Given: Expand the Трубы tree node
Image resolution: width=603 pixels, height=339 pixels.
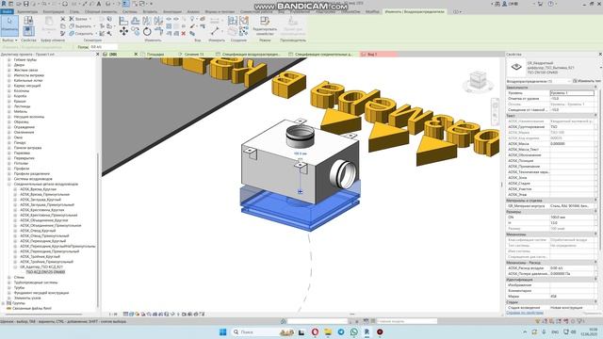Looking at the screenshot, I should tap(9, 287).
